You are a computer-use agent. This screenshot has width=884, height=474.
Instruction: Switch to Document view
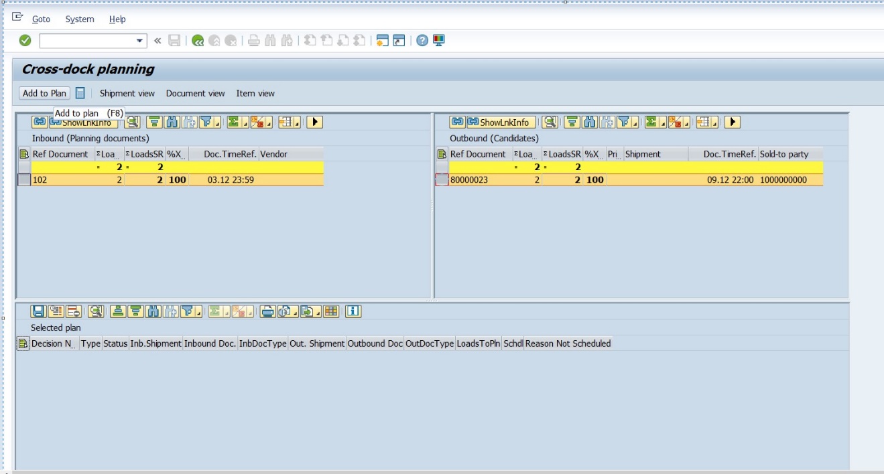click(x=196, y=93)
